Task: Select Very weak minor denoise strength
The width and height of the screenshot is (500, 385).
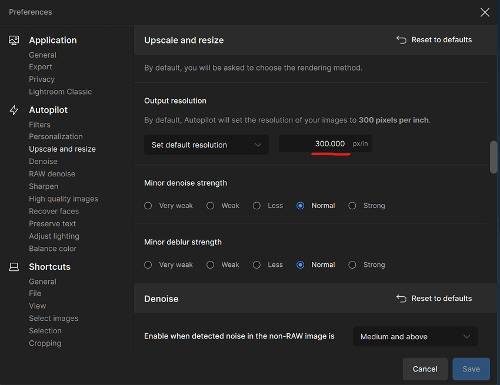Action: (x=148, y=206)
